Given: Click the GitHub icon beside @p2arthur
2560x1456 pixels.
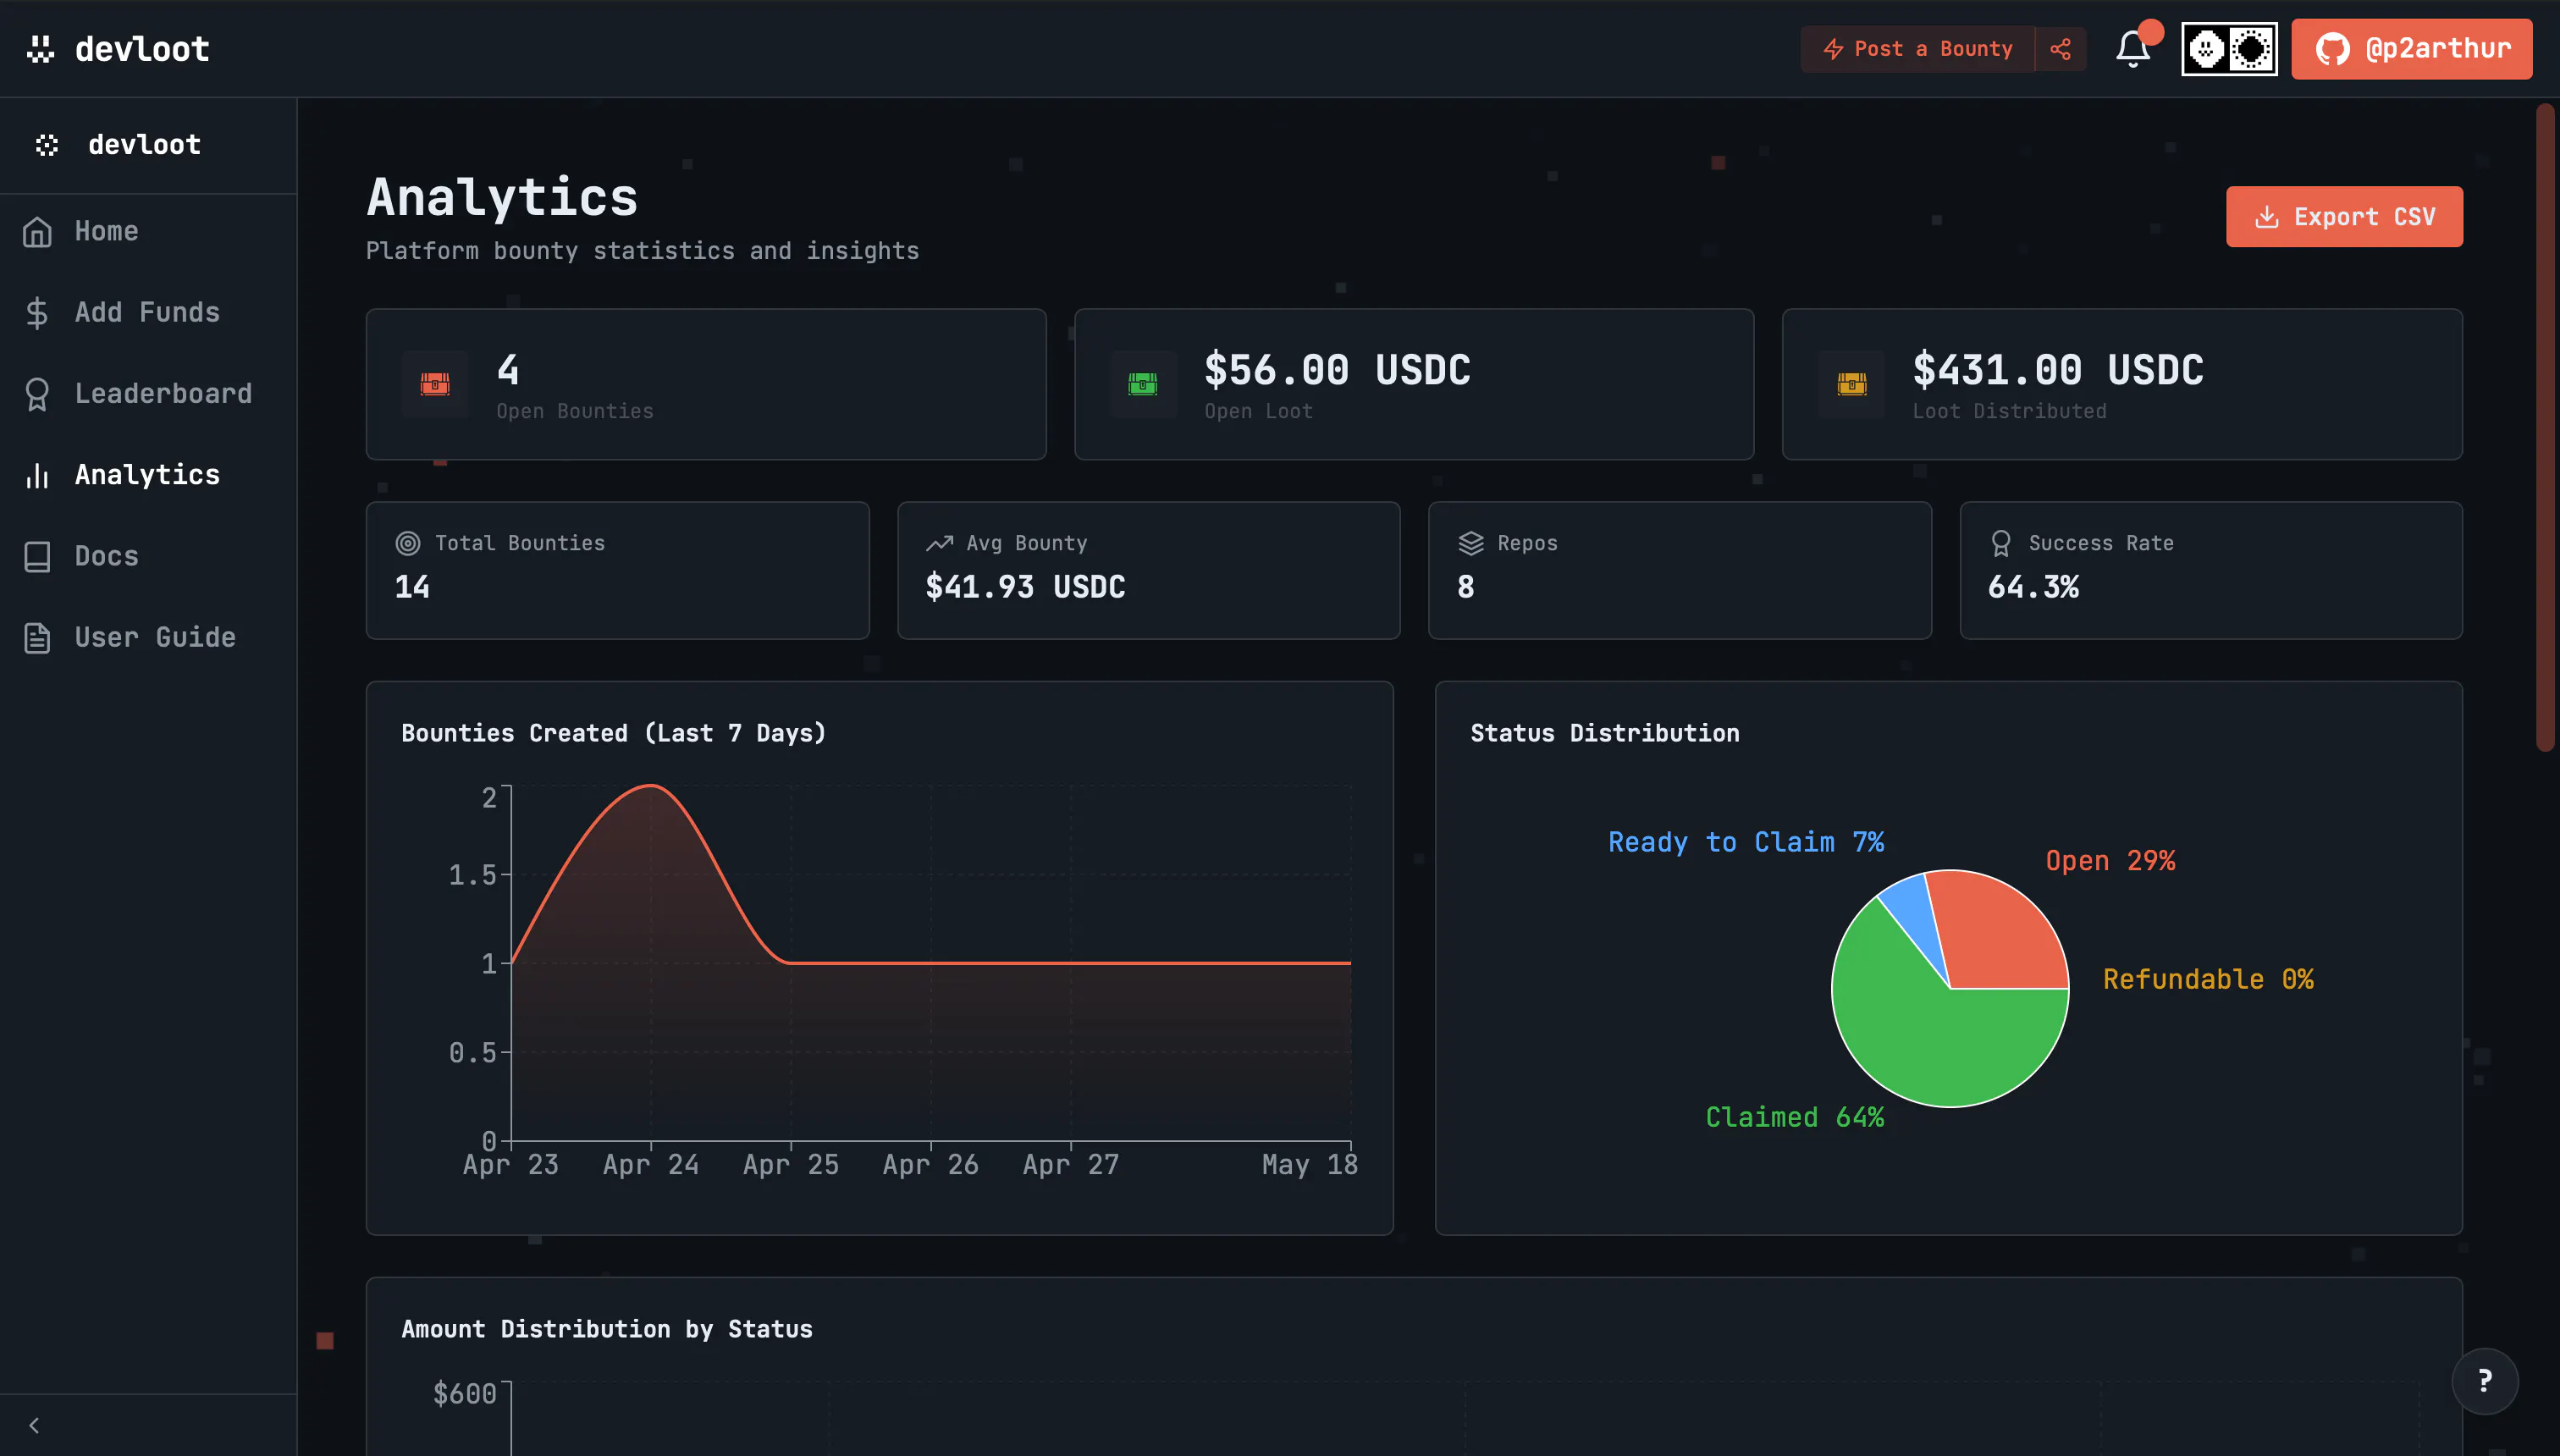Looking at the screenshot, I should click(2332, 49).
